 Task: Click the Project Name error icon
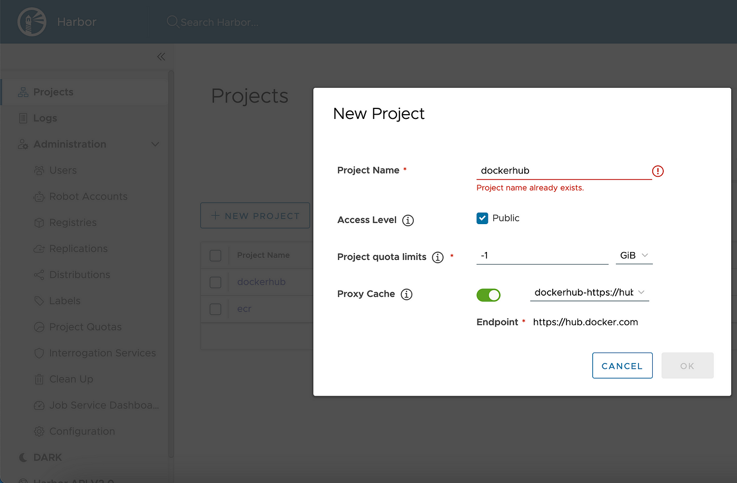pyautogui.click(x=658, y=171)
